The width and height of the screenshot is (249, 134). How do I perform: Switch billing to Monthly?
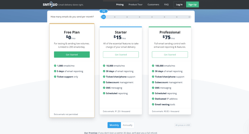pyautogui.click(x=114, y=125)
